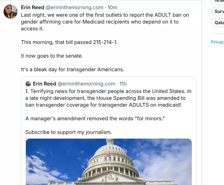This screenshot has height=185, width=224.
Task: Click "It's a bleak day" sentence
Action: 73,70
